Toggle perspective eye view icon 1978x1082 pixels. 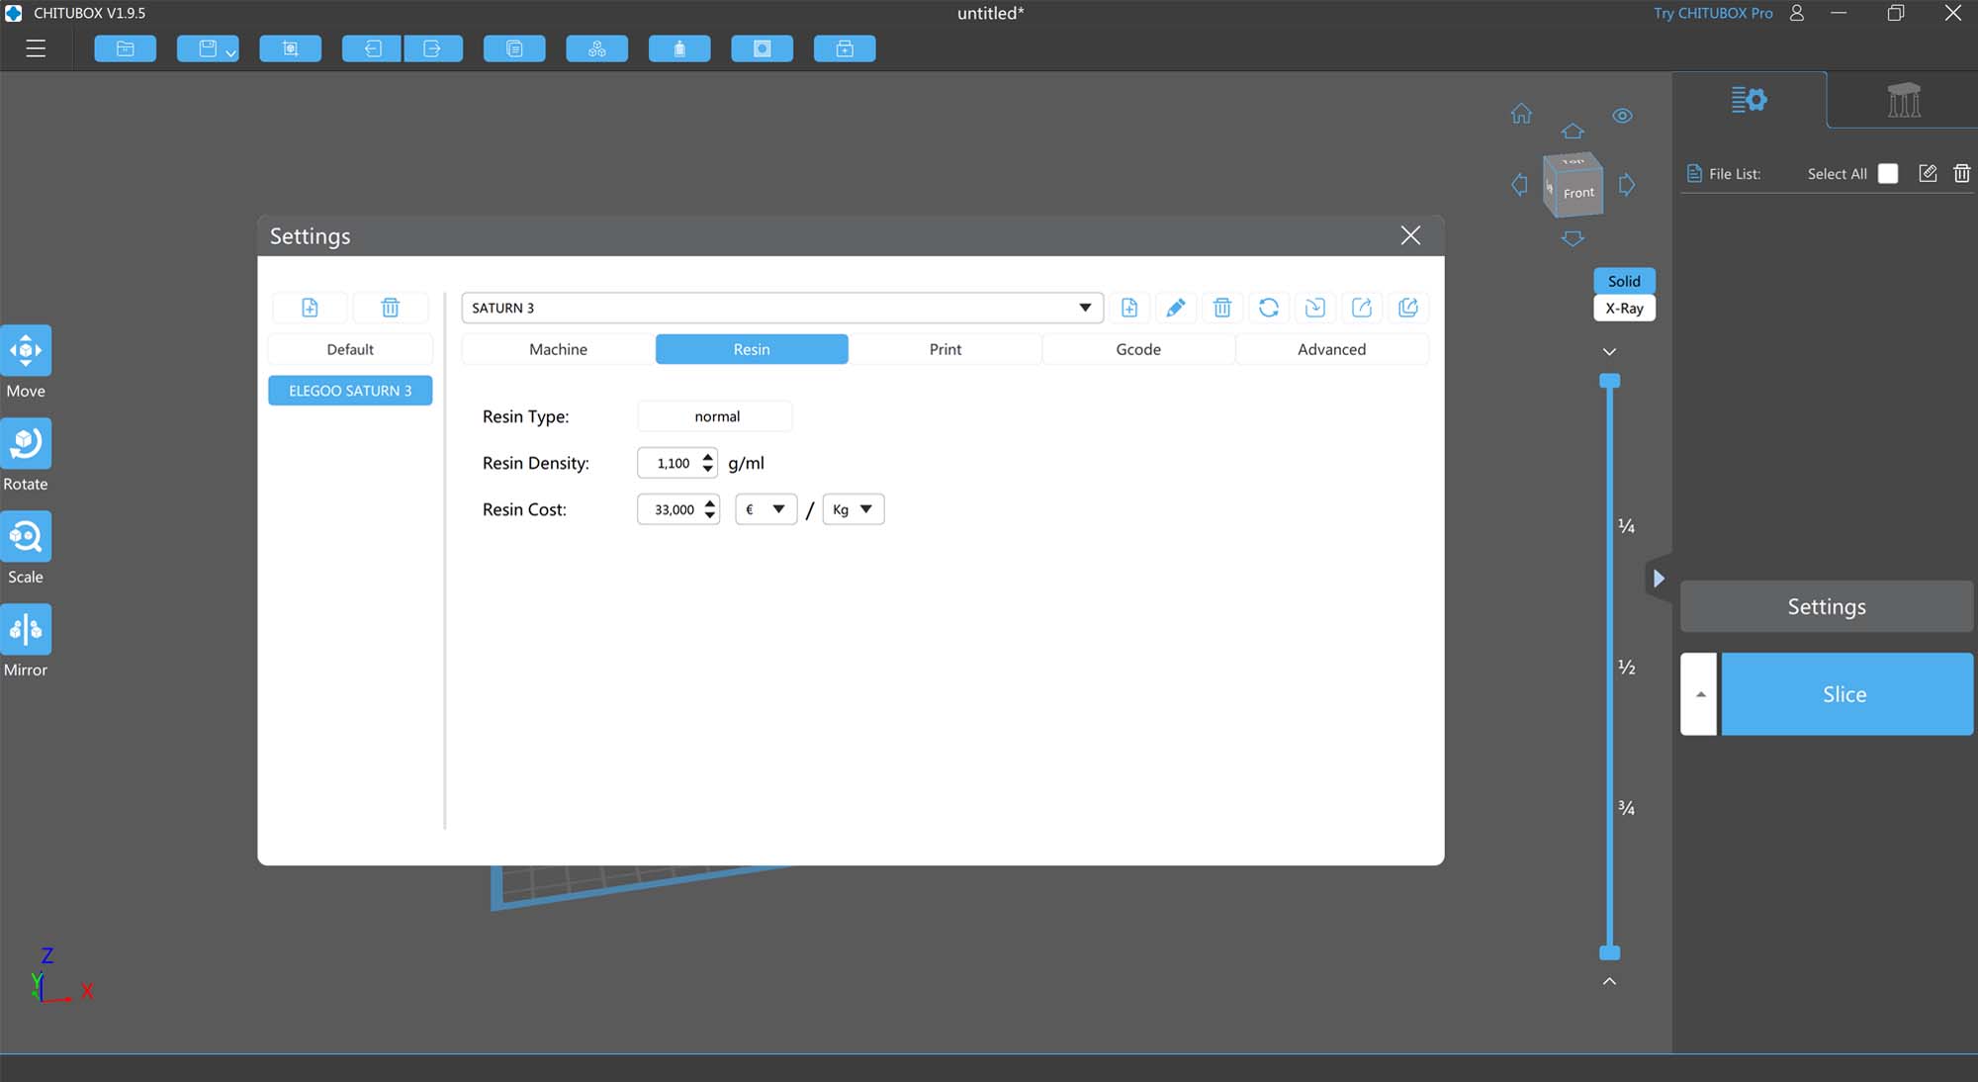point(1622,116)
